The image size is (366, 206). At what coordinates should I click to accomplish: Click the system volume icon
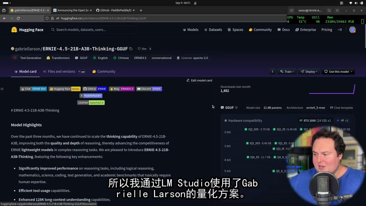pos(356,3)
